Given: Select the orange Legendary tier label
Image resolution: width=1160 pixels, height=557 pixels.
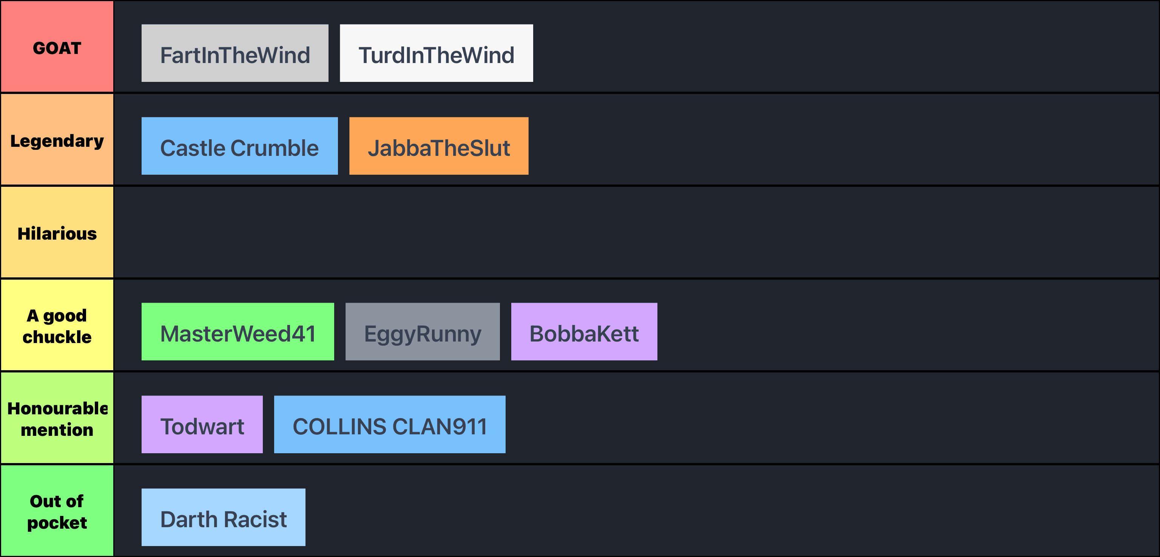Looking at the screenshot, I should (x=57, y=140).
